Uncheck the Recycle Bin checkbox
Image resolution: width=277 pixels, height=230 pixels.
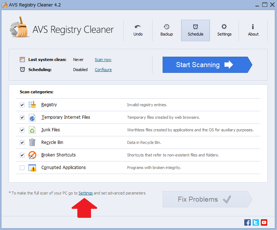[22, 142]
